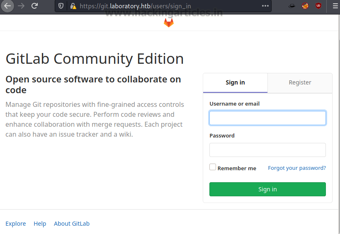Open the Forgot your password link
Image resolution: width=340 pixels, height=234 pixels.
point(297,168)
